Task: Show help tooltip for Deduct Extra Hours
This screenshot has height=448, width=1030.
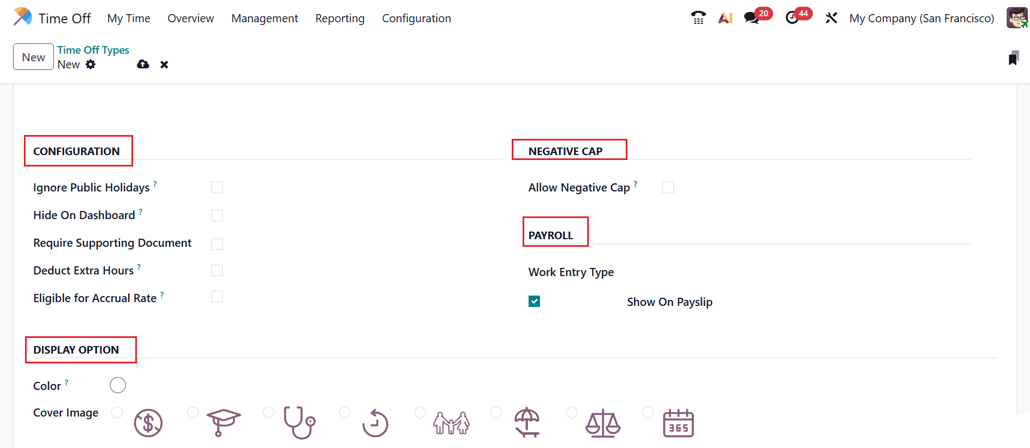Action: tap(139, 267)
